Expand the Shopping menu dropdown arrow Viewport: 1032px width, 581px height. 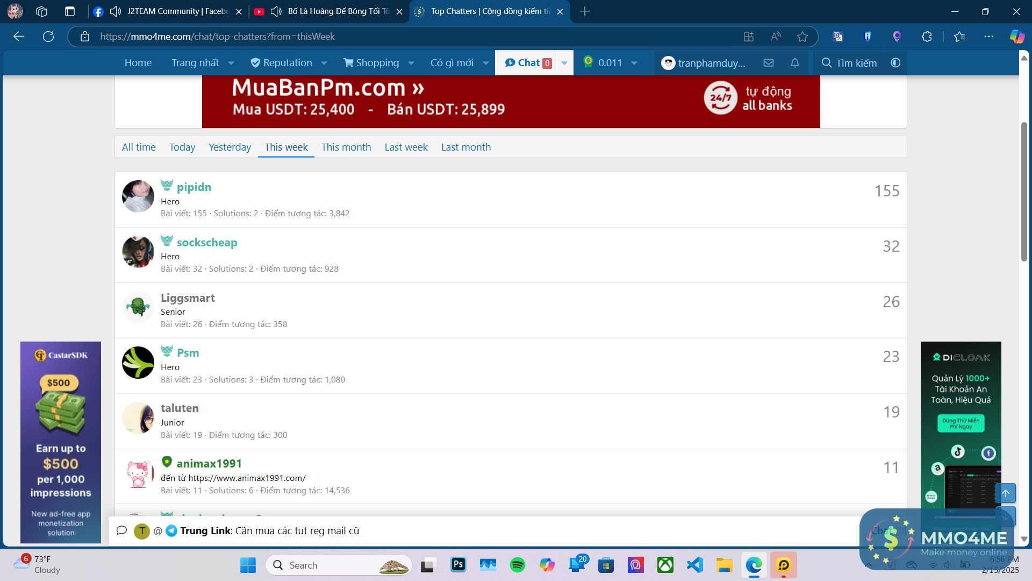point(411,63)
